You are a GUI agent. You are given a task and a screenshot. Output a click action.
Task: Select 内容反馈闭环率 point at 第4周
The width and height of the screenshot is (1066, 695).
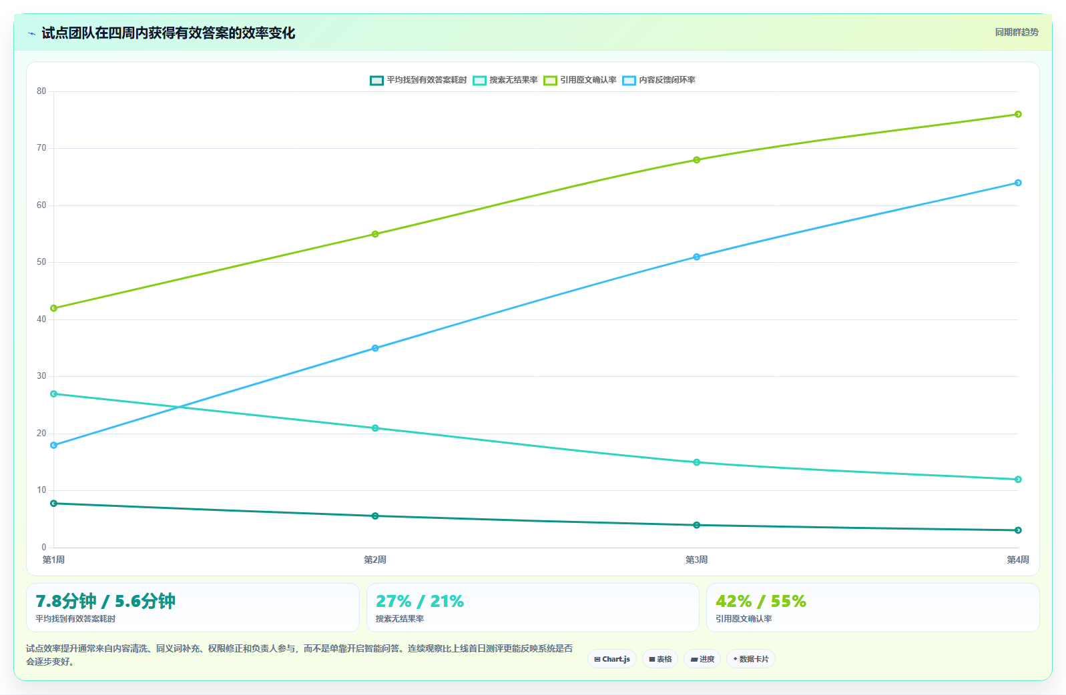pos(1018,183)
